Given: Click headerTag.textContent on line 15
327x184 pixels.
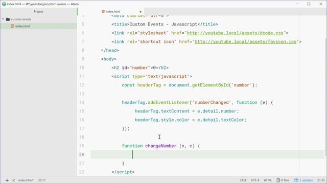Looking at the screenshot, I should 162,111.
